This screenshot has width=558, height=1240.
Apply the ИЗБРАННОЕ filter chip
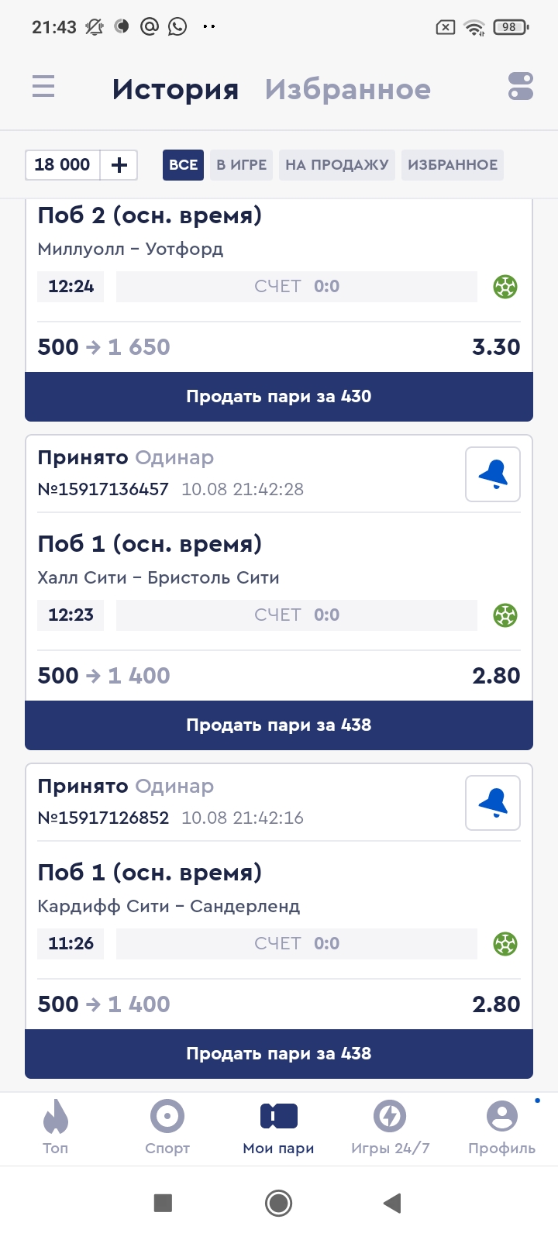[x=453, y=165]
